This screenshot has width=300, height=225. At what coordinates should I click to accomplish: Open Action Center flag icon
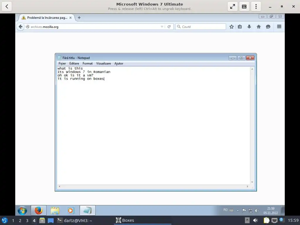click(x=244, y=211)
